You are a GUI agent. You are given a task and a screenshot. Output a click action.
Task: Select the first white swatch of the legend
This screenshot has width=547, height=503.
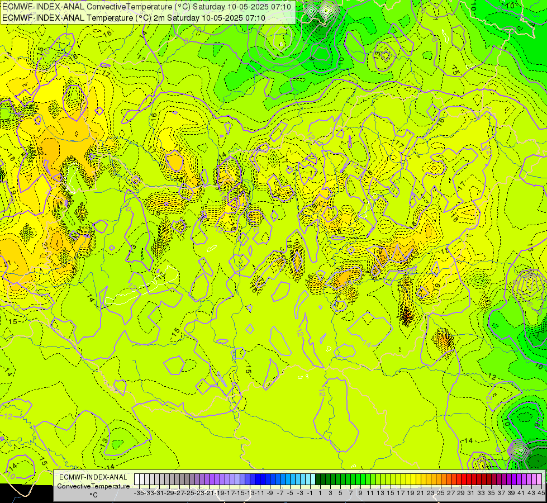point(137,480)
